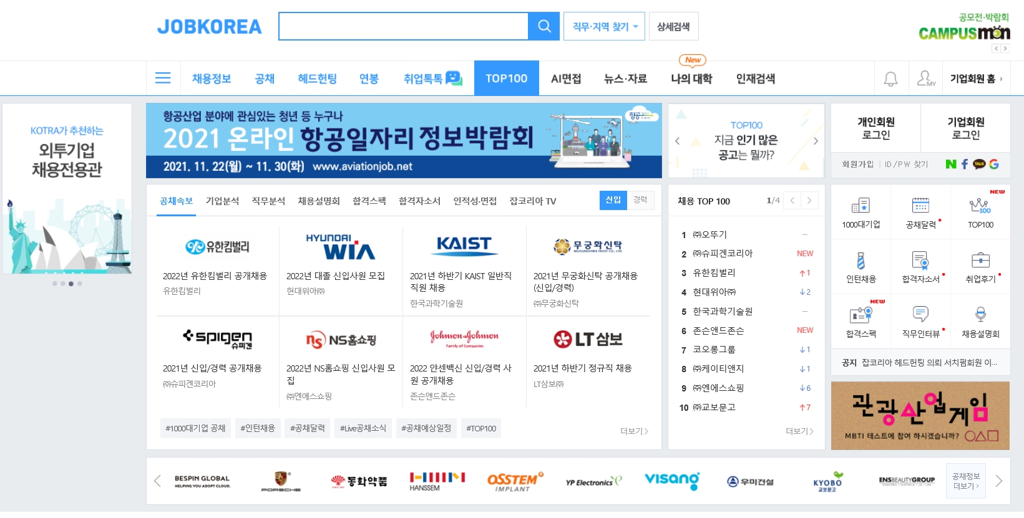Show previous TOP100 promo slide
1024x518 pixels.
click(677, 141)
